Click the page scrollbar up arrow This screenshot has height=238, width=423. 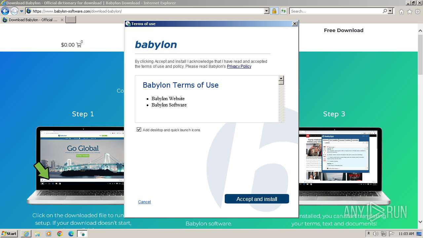420,31
